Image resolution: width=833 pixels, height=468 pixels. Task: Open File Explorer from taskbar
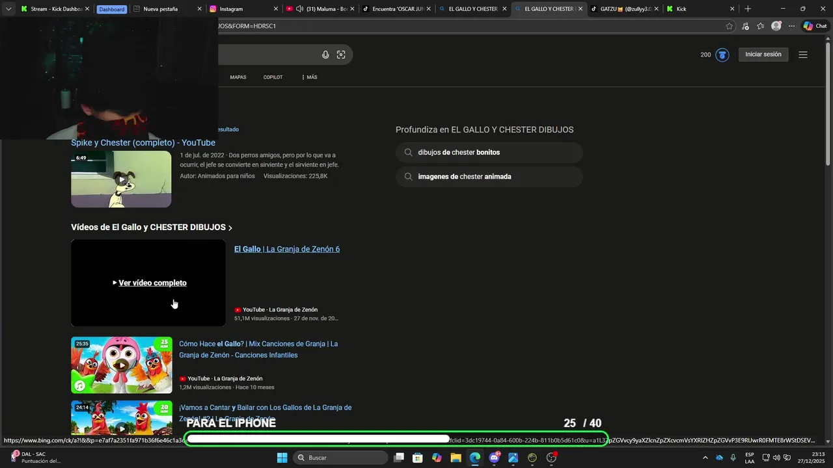(x=456, y=458)
